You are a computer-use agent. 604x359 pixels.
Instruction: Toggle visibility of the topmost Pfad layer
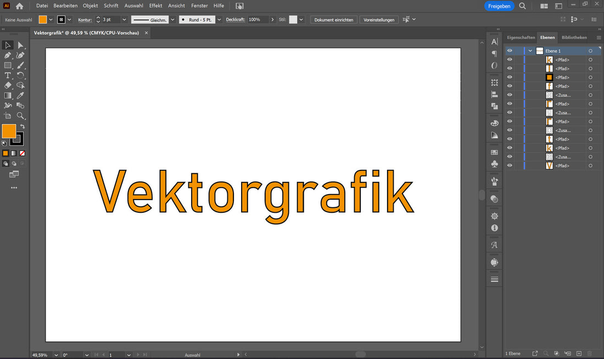[x=510, y=59]
